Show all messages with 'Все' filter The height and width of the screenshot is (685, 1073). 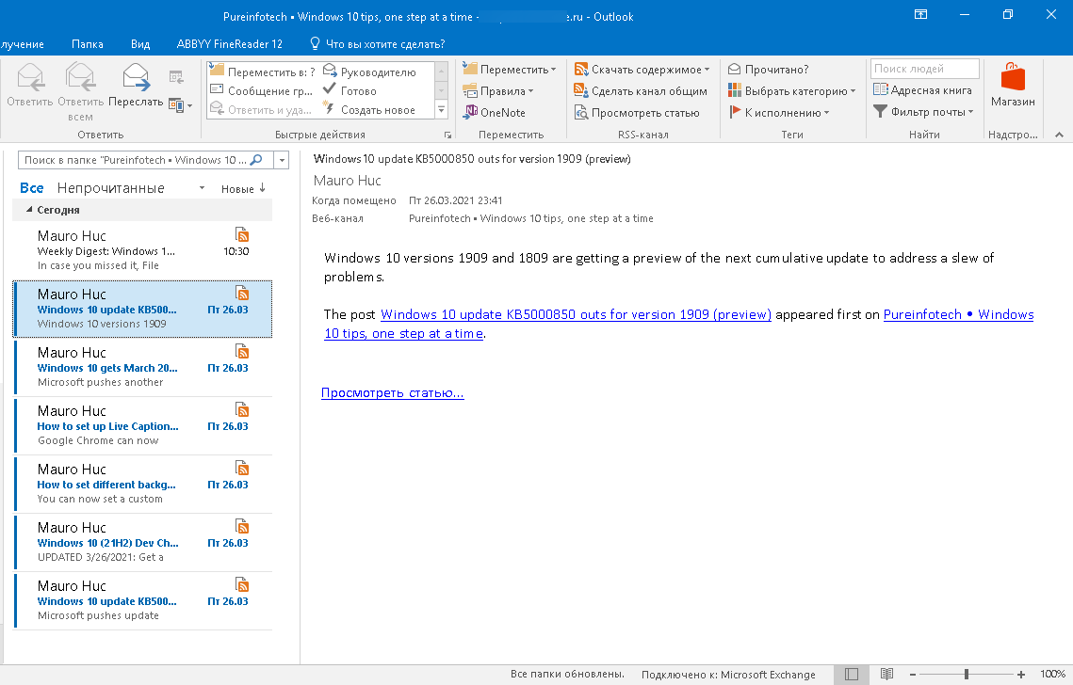tap(31, 188)
